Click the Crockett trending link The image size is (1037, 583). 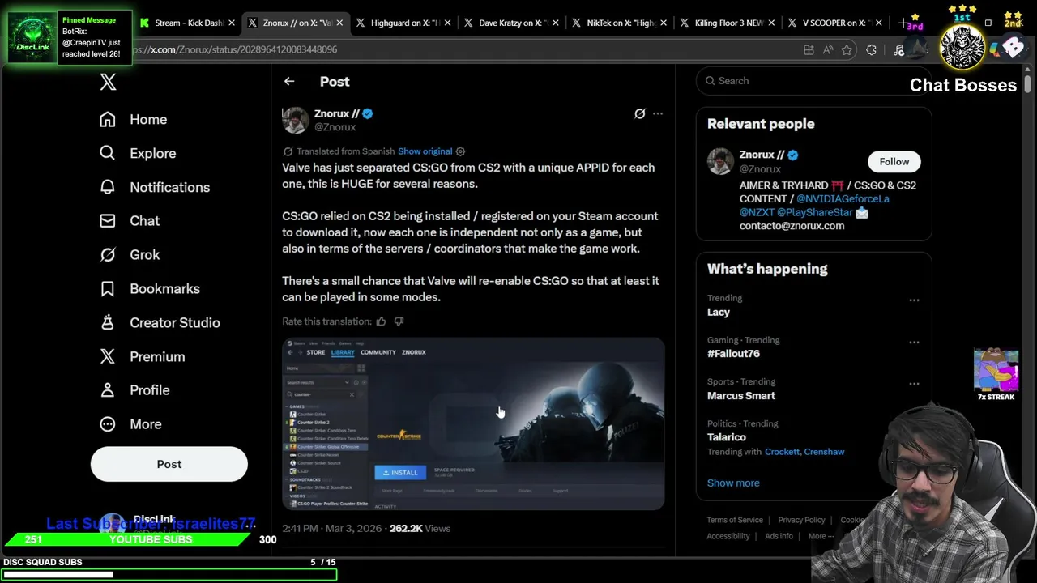pyautogui.click(x=783, y=452)
